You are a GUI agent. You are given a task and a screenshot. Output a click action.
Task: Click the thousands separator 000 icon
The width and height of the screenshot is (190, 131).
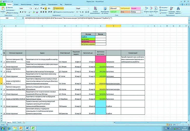tap(83, 12)
